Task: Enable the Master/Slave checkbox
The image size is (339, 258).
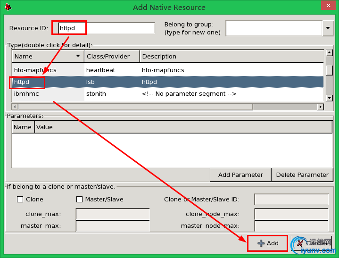Action: pyautogui.click(x=79, y=199)
